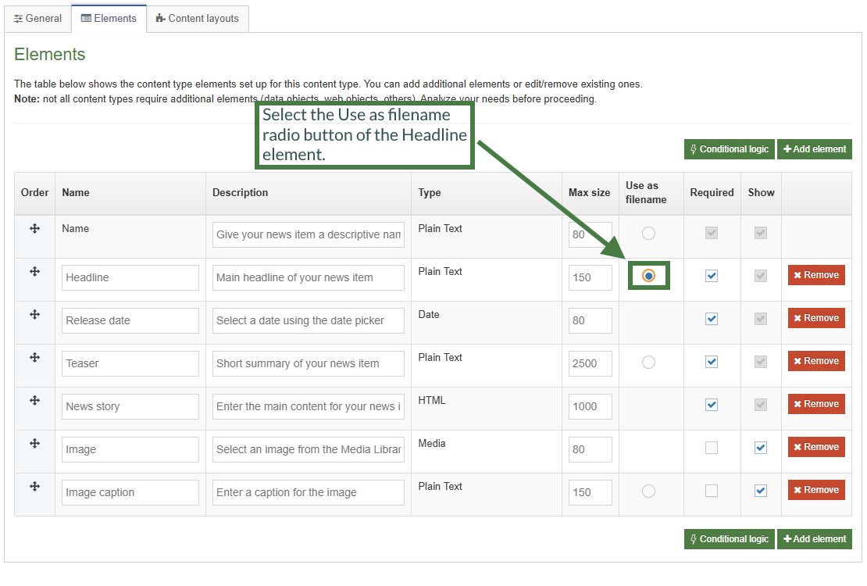This screenshot has width=867, height=586.
Task: Remove the News story element
Action: click(x=815, y=403)
